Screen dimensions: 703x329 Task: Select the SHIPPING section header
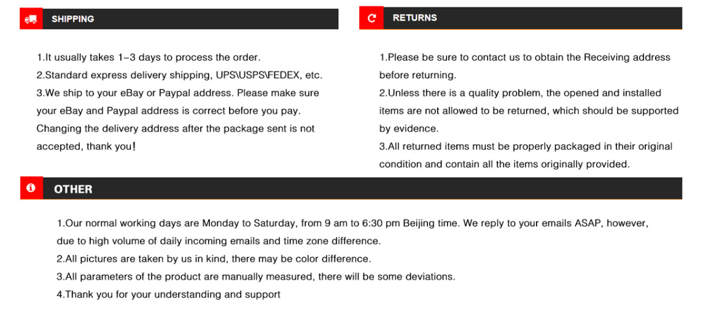point(72,19)
